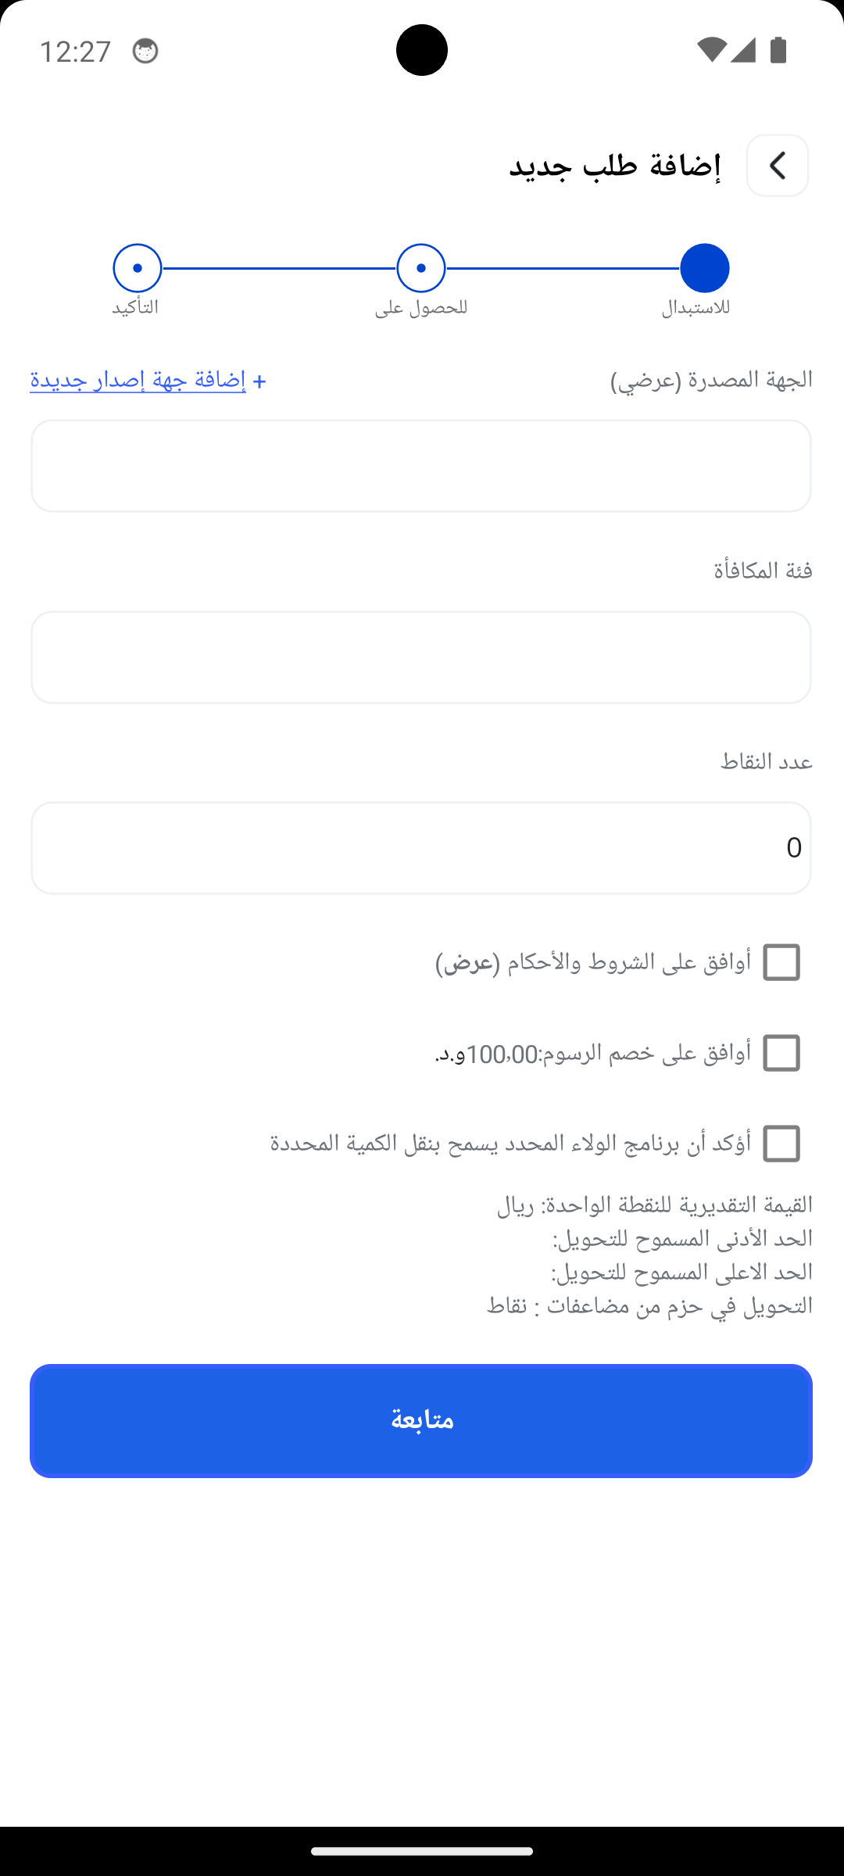Tap the notification face icon in status bar
Viewport: 844px width, 1876px height.
[x=145, y=52]
